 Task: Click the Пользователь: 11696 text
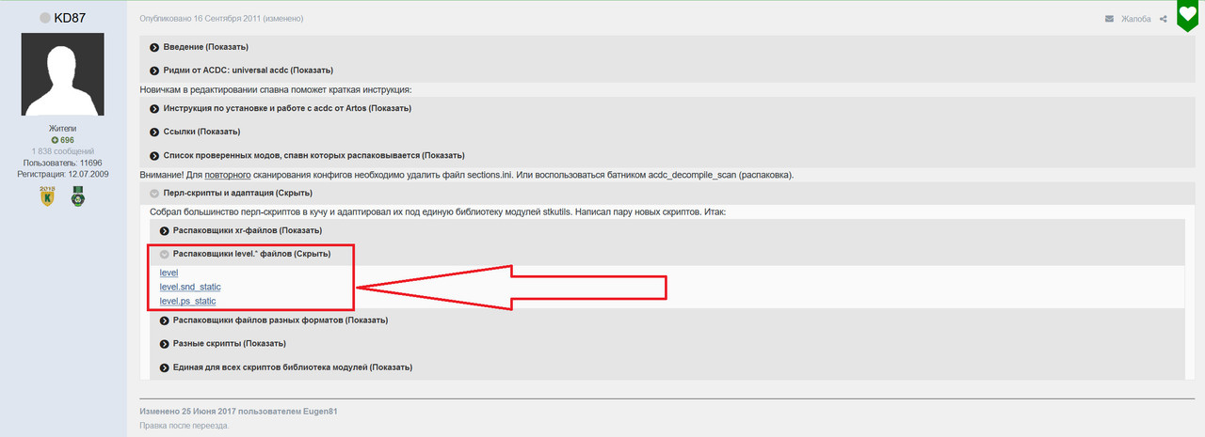pyautogui.click(x=63, y=163)
